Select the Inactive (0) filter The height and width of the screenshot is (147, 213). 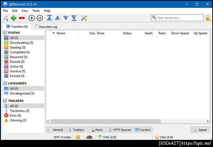[24, 71]
